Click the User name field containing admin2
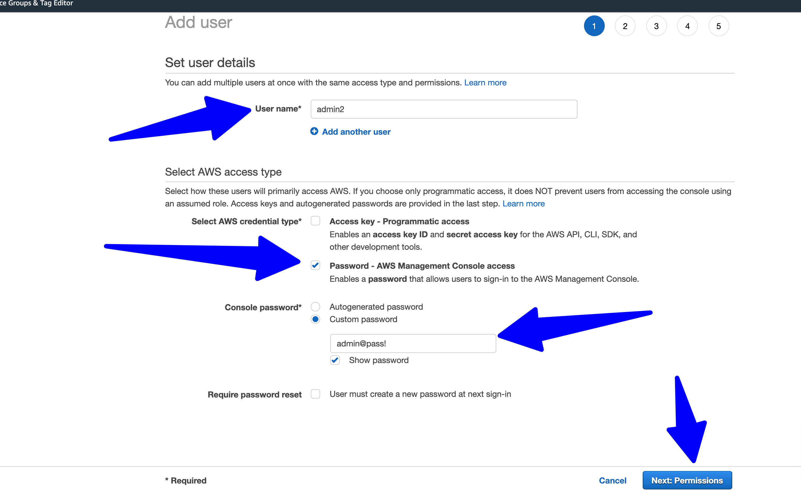 [x=444, y=109]
